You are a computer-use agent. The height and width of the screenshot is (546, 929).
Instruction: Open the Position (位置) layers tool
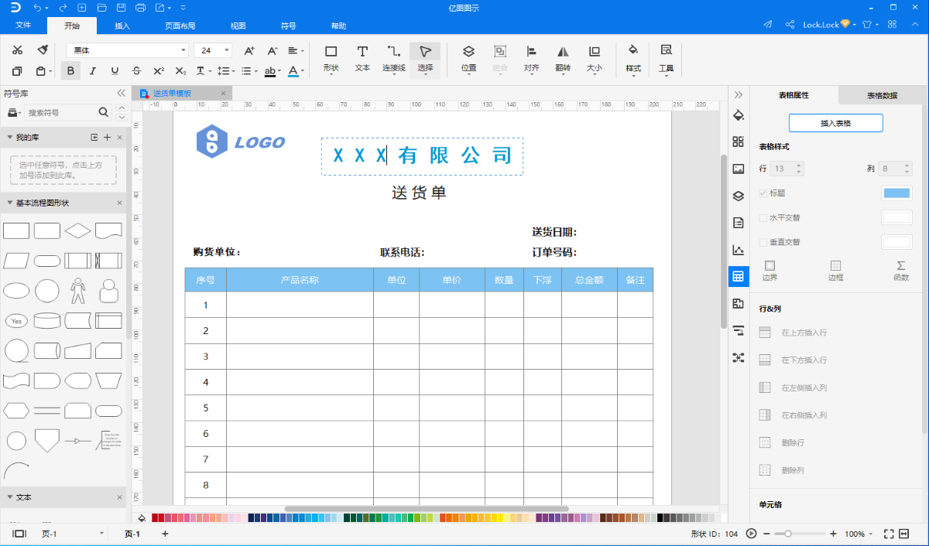click(468, 59)
